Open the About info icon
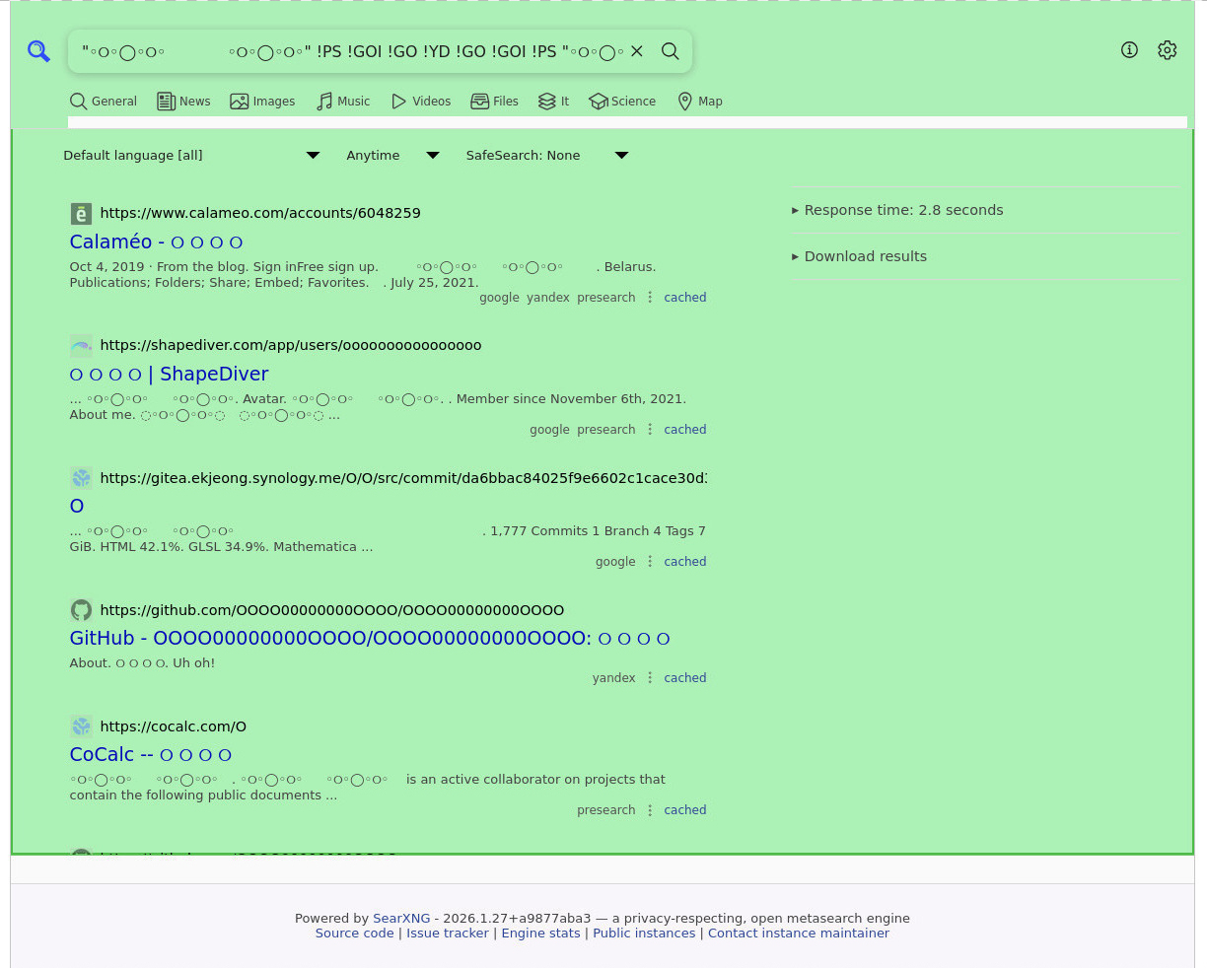Viewport: 1207px width, 968px height. tap(1129, 50)
